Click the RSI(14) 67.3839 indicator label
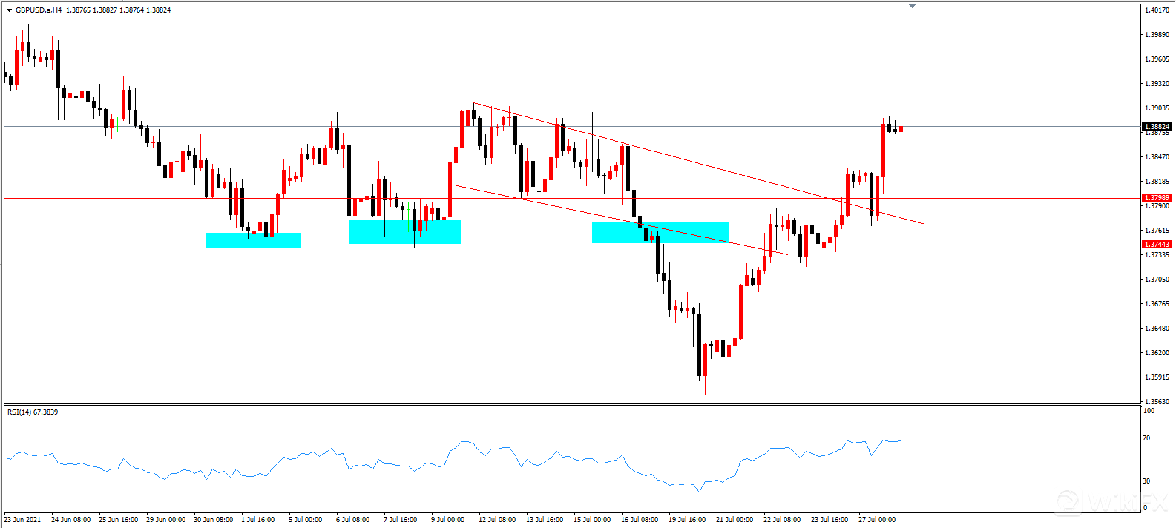Viewport: 1176px width, 528px height. tap(33, 412)
